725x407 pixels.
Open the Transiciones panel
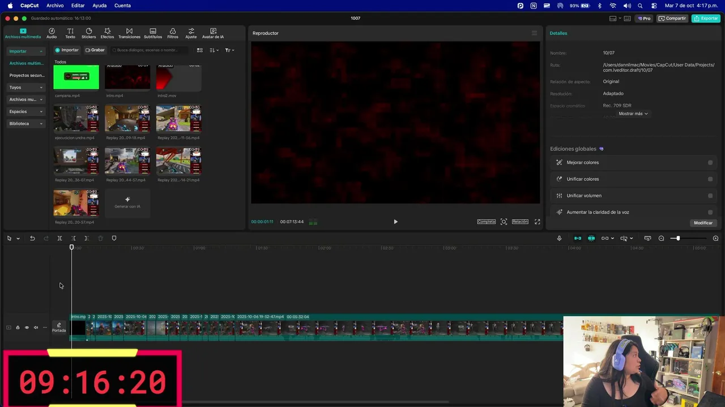pos(129,33)
